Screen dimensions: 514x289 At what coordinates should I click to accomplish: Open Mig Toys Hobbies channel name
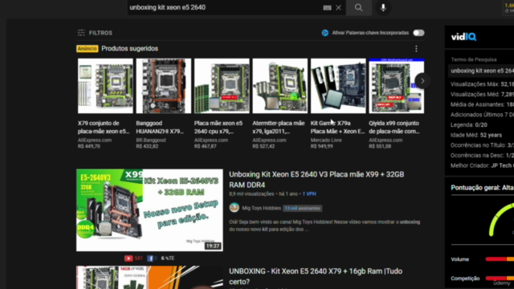261,208
